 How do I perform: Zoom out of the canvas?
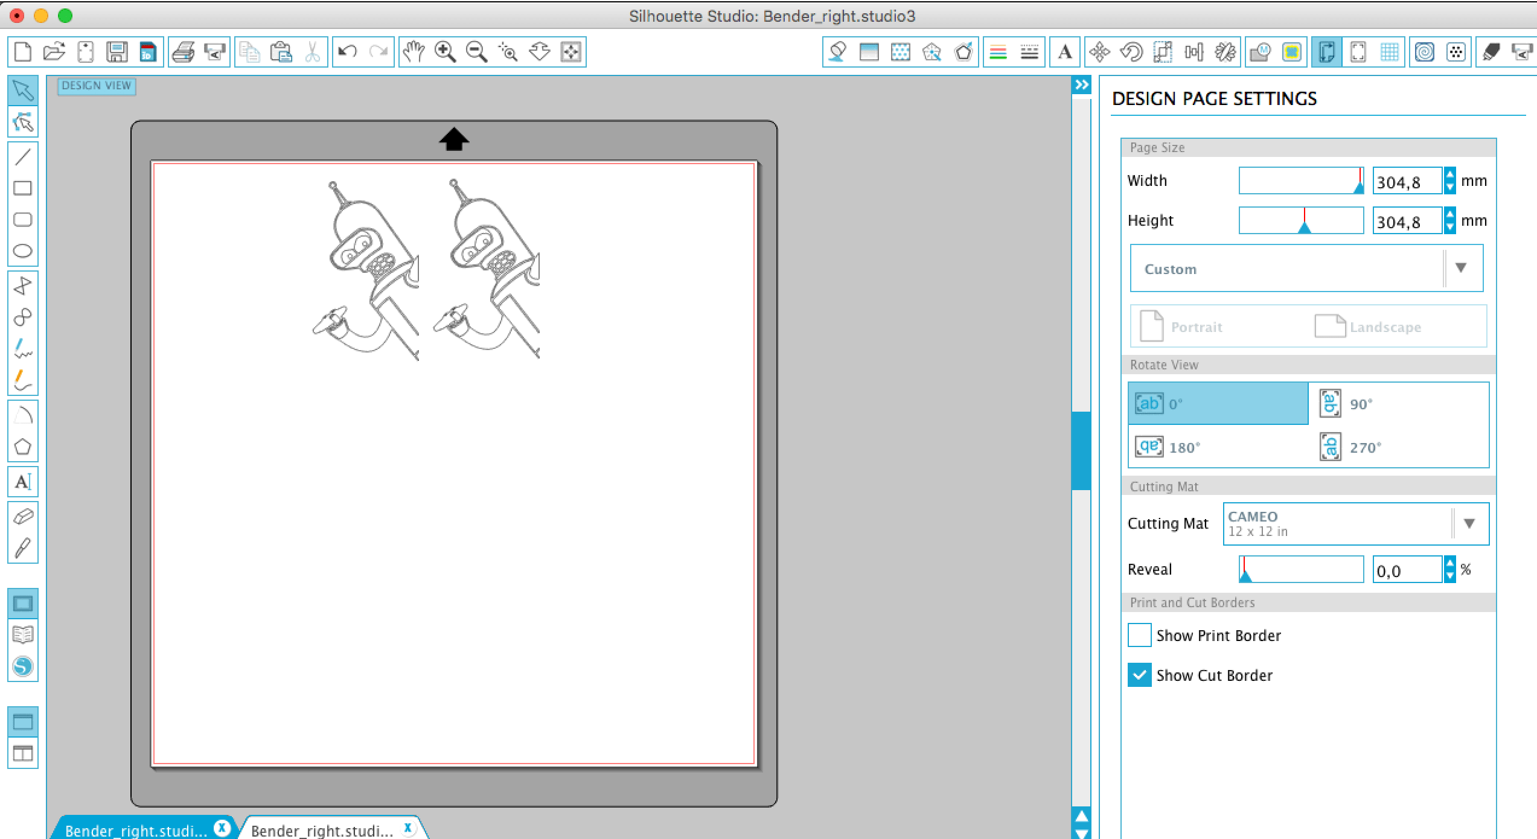477,52
